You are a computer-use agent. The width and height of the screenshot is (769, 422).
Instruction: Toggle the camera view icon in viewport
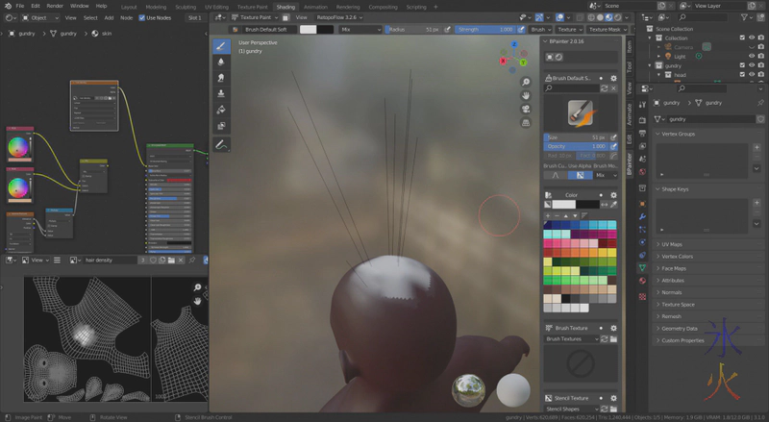[525, 109]
